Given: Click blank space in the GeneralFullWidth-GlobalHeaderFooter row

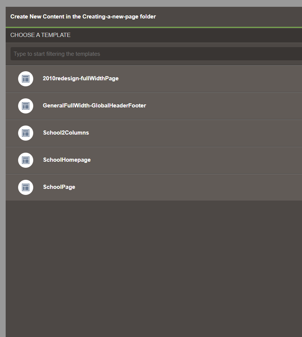Looking at the screenshot, I should pyautogui.click(x=226, y=106).
